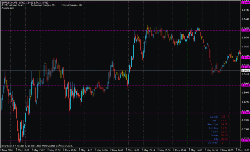Click the 2 May 14:10 time axis label

(x=86, y=150)
